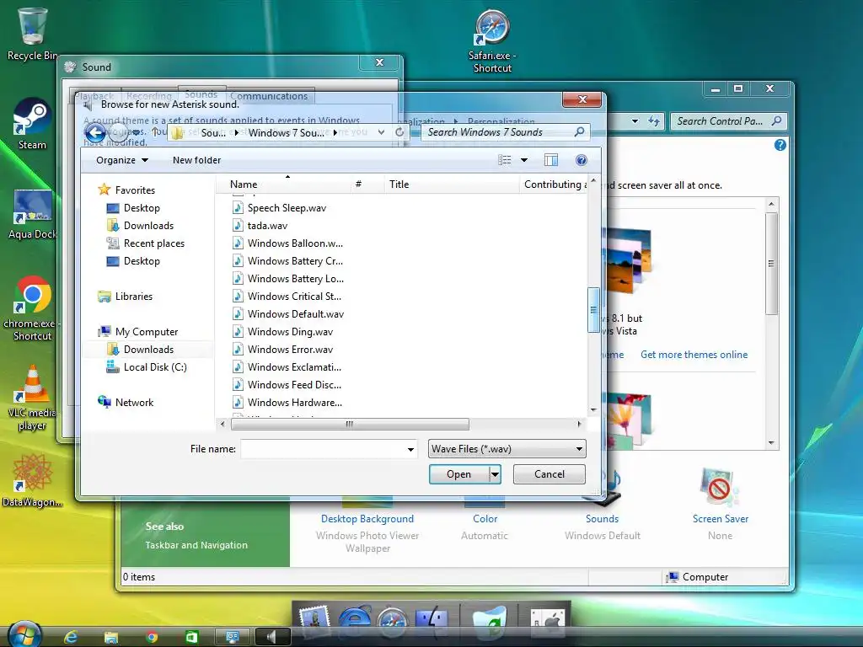Open File Explorer from the taskbar

(x=111, y=637)
